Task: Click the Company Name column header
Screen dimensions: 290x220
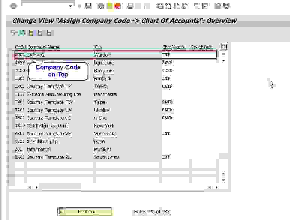Action: (x=43, y=47)
